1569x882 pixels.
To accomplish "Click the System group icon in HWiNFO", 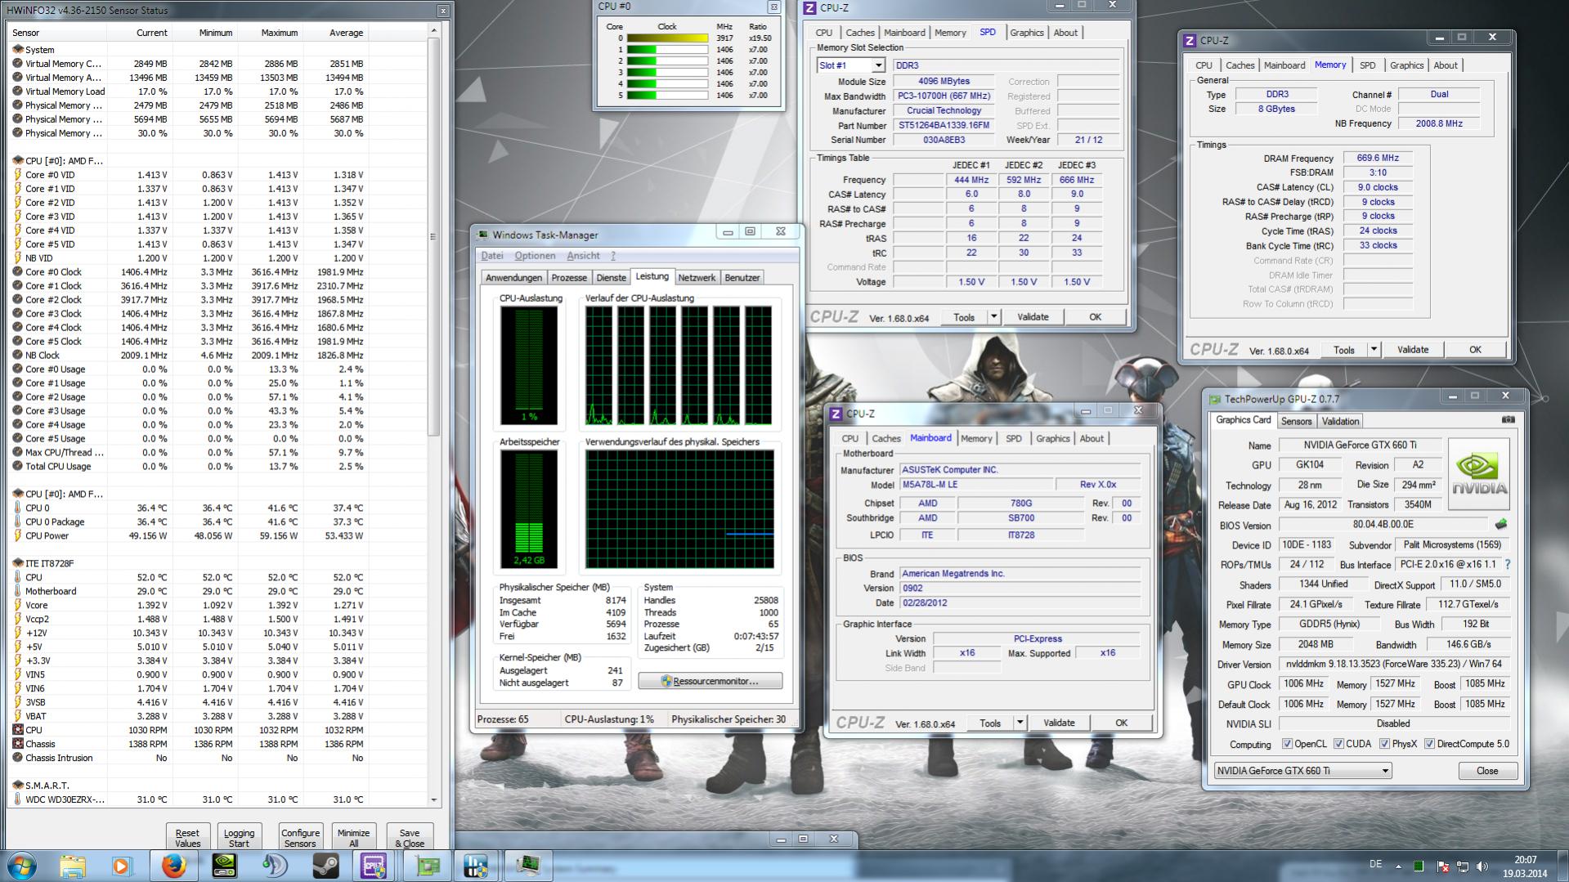I will click(18, 50).
